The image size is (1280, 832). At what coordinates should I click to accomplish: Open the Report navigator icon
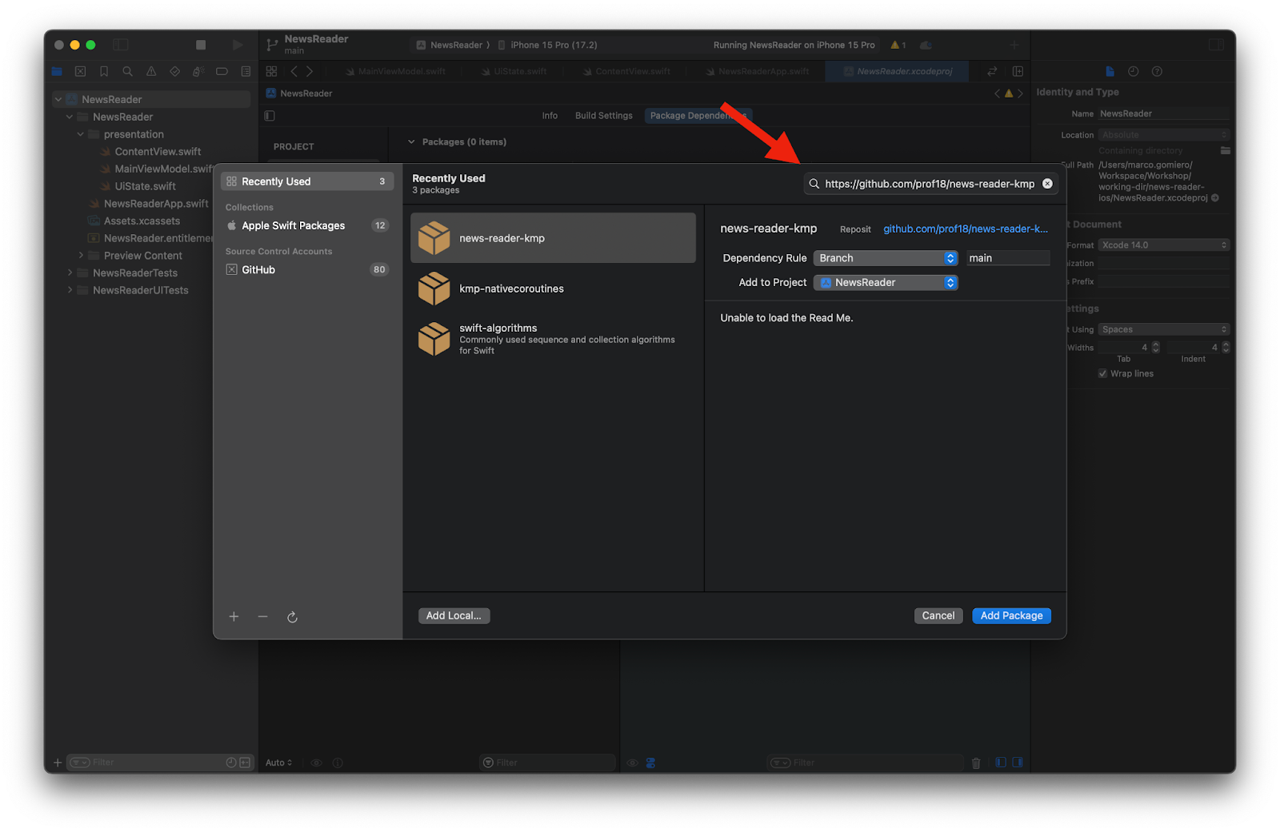pyautogui.click(x=246, y=71)
